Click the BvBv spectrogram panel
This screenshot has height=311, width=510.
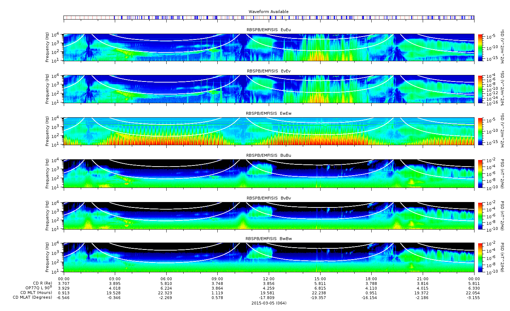coord(269,215)
